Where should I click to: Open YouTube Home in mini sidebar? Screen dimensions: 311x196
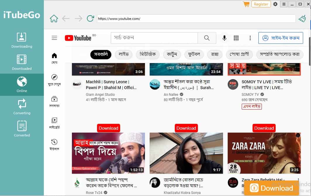coord(54,58)
